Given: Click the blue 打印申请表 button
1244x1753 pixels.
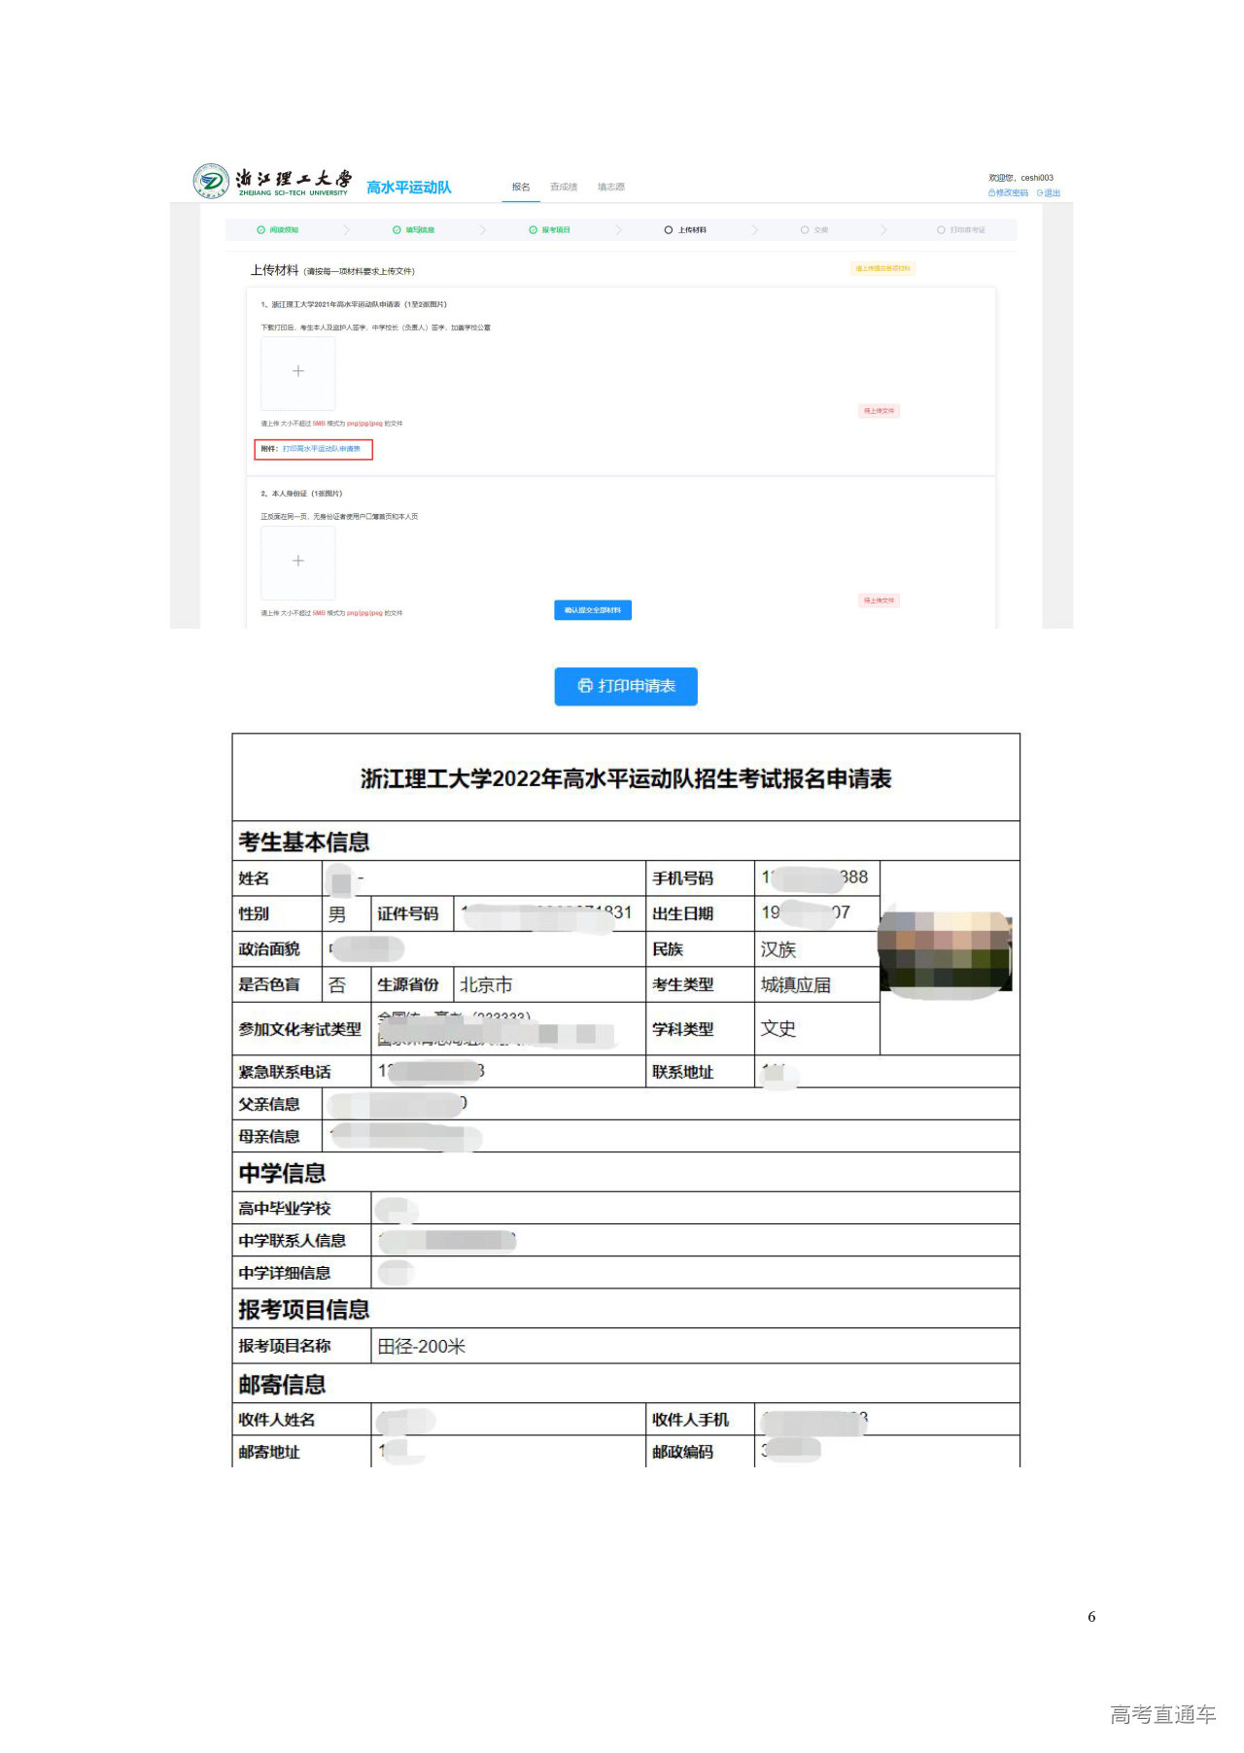Looking at the screenshot, I should pyautogui.click(x=626, y=686).
